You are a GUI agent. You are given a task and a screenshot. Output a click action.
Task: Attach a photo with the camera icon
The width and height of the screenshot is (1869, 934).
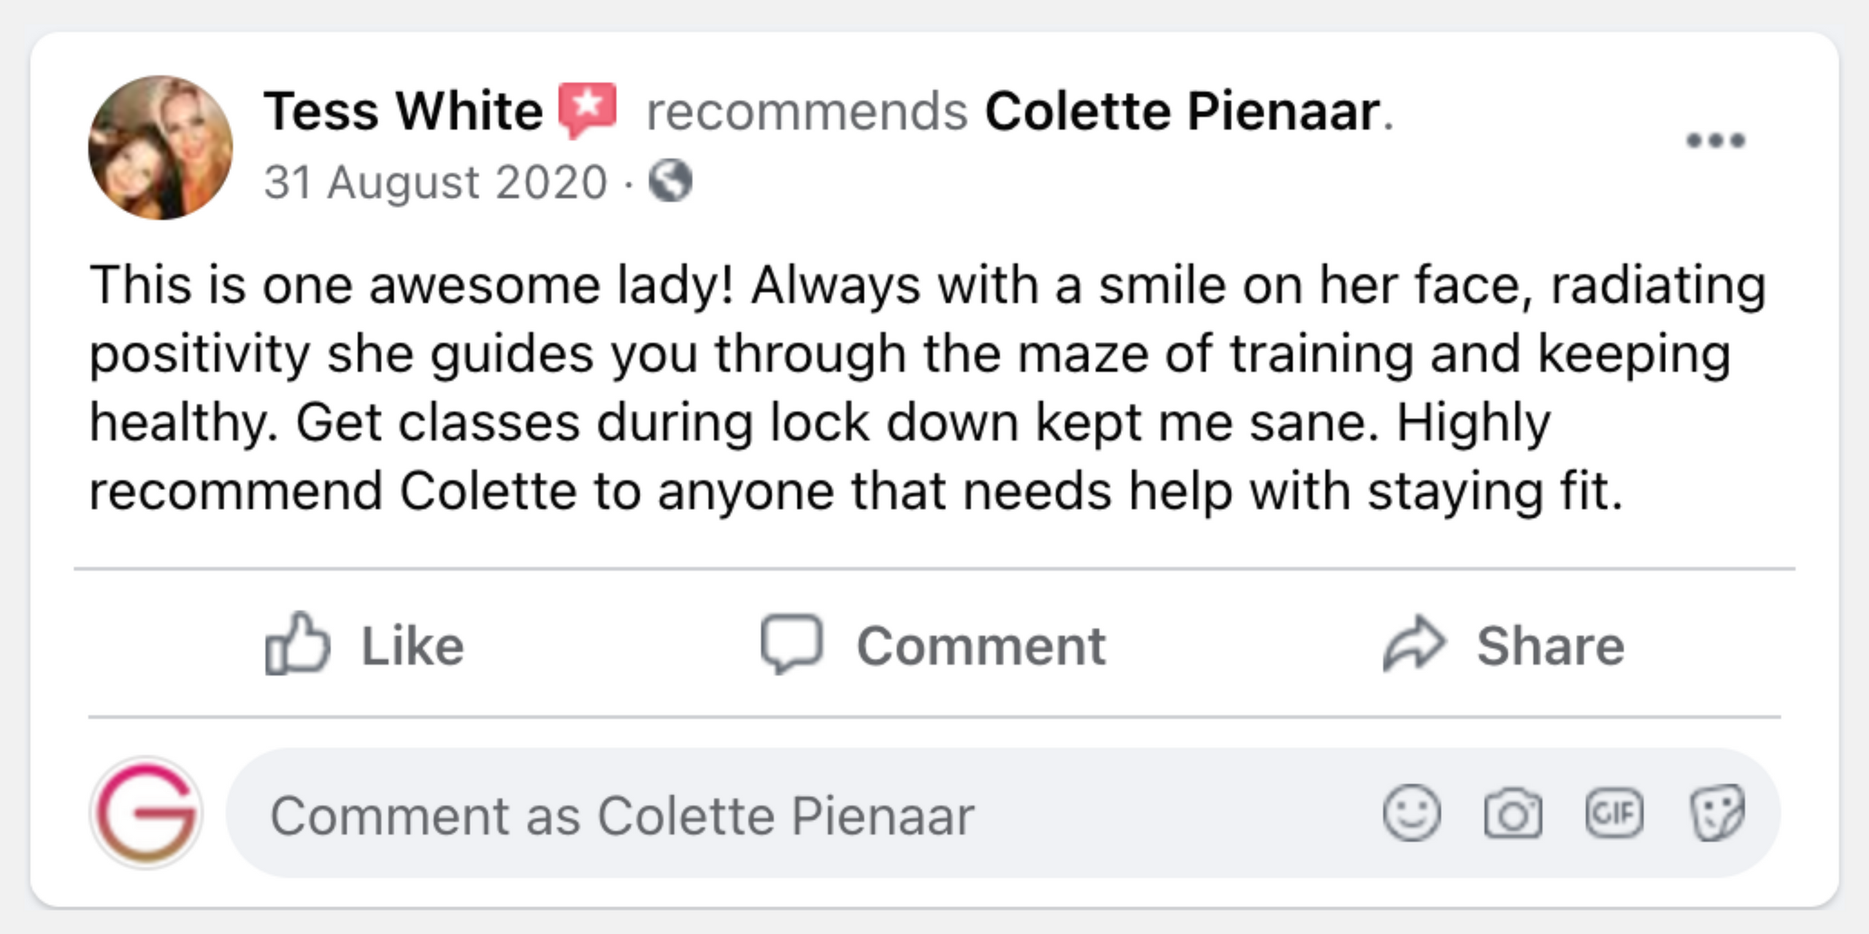[x=1513, y=813]
